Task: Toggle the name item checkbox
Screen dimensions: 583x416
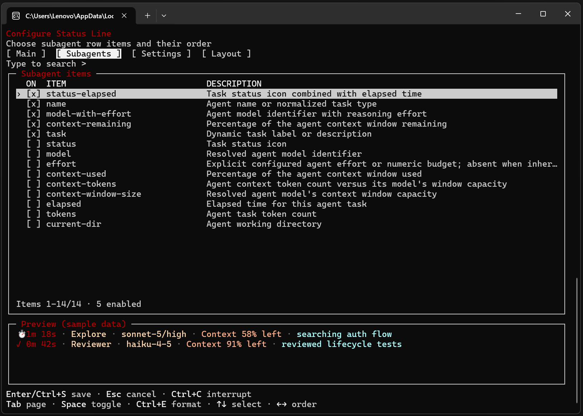Action: 34,104
